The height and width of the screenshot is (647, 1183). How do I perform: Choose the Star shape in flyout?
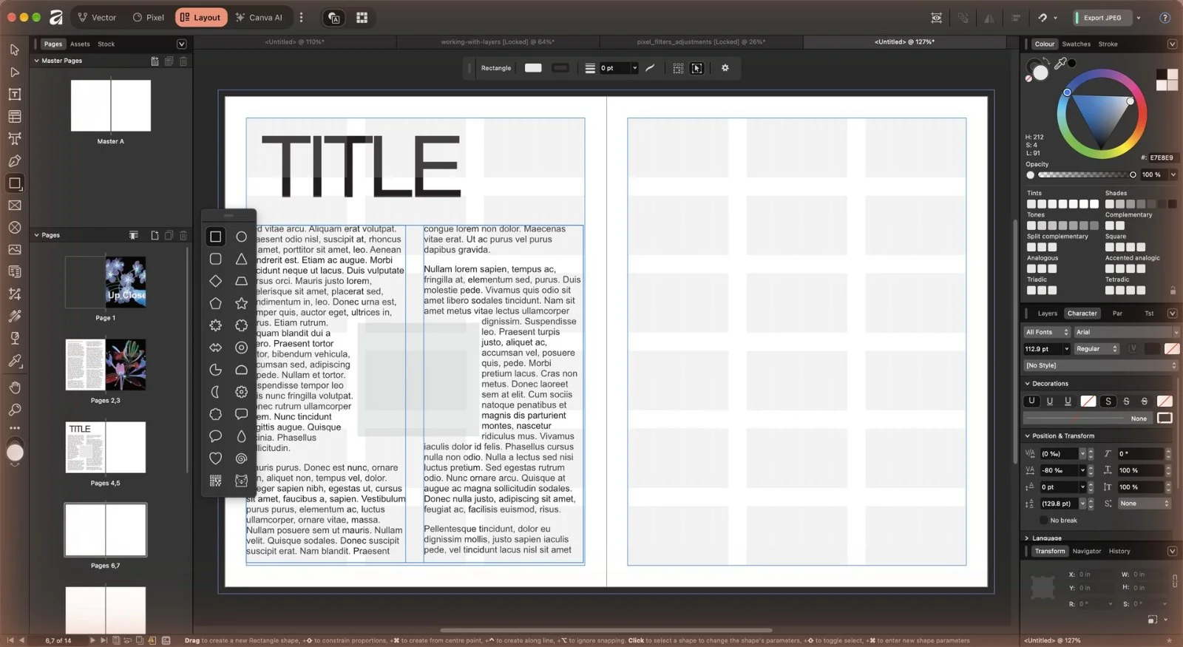241,303
